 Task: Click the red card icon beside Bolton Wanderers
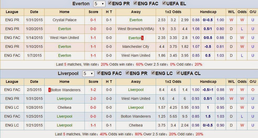click(x=49, y=90)
